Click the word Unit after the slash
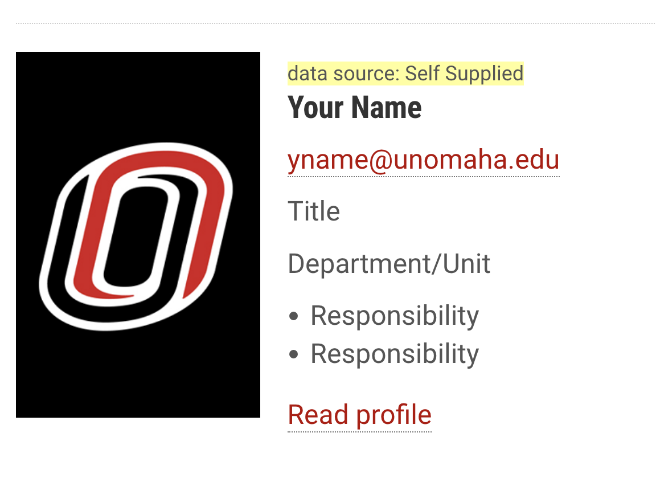656x498 pixels. click(x=467, y=264)
